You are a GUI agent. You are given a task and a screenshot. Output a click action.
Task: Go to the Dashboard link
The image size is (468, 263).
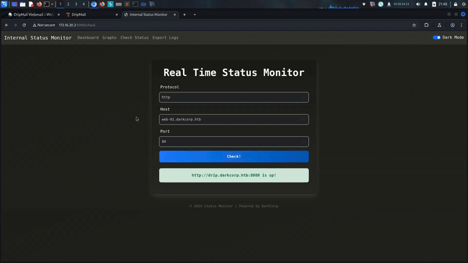(x=88, y=37)
